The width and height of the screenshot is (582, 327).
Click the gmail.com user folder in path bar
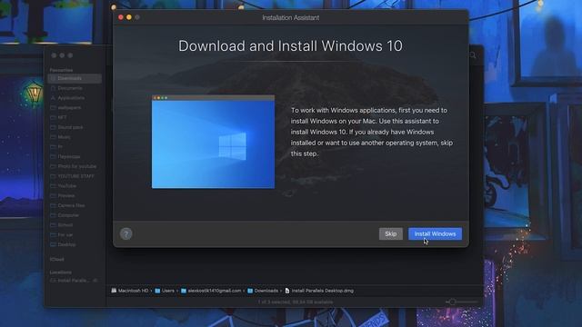(x=211, y=291)
